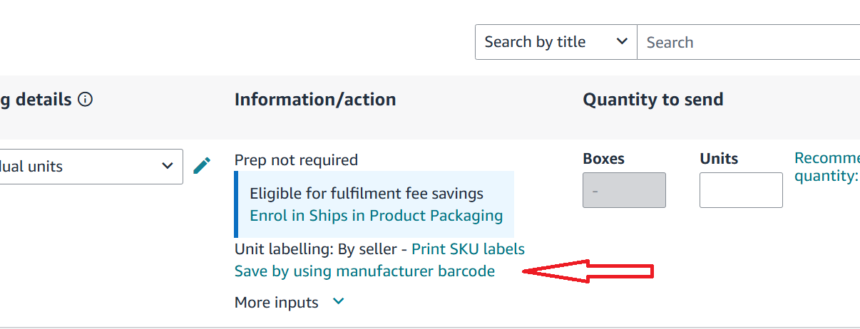Click the pencil edit icon

pos(203,166)
